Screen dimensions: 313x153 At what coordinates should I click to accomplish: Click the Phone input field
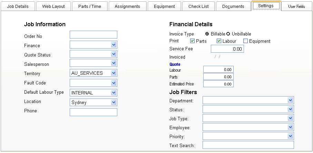[93, 112]
